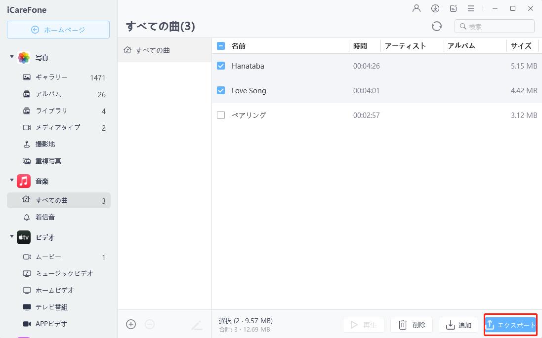The width and height of the screenshot is (542, 338).
Task: Select すべての曲 in the sidebar
Action: click(59, 200)
